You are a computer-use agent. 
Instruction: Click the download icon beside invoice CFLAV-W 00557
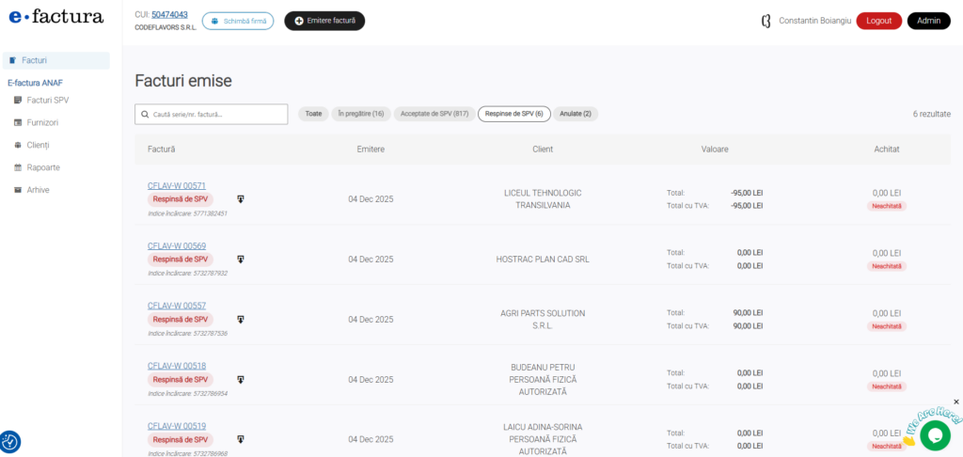click(241, 320)
